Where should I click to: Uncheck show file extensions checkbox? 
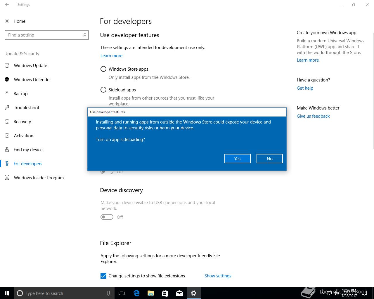tap(103, 276)
